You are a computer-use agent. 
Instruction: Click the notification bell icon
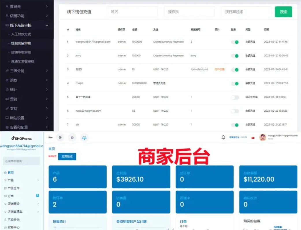[223, 137]
